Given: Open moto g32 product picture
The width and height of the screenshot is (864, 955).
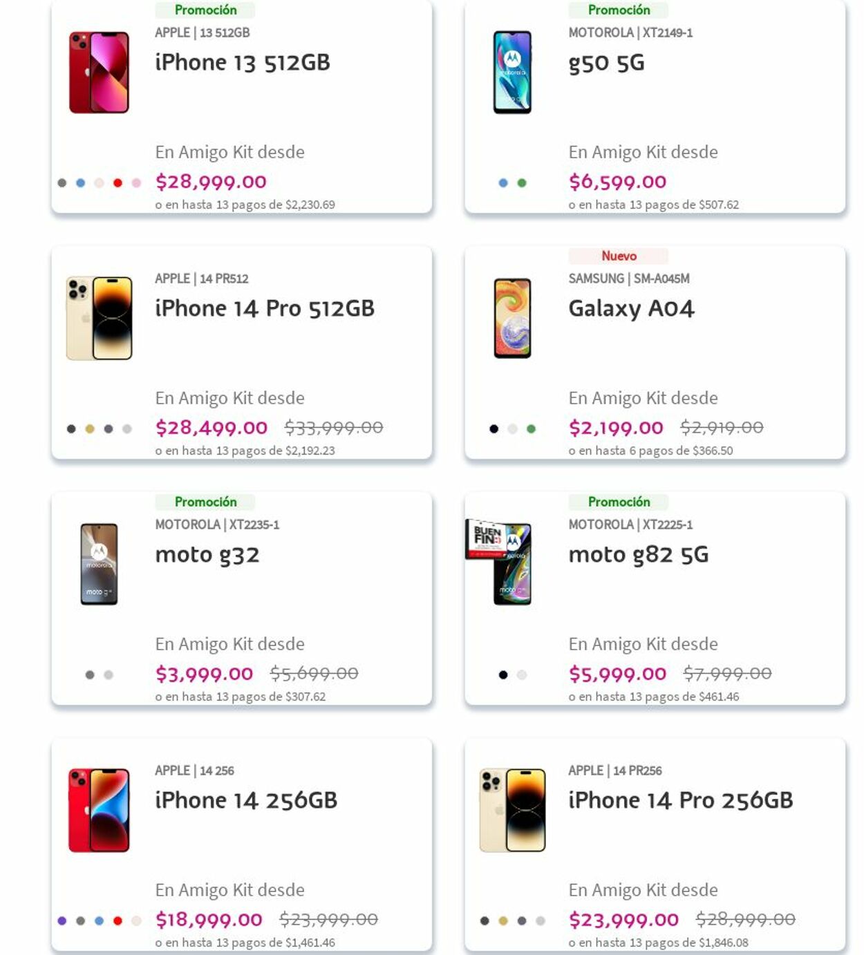Looking at the screenshot, I should (x=99, y=565).
